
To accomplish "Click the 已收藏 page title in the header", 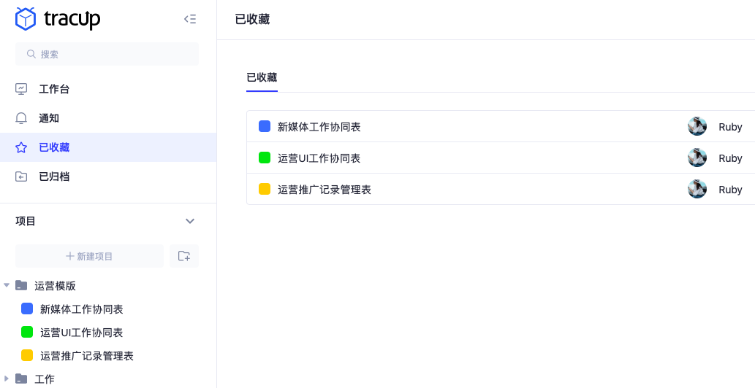I will pos(252,19).
